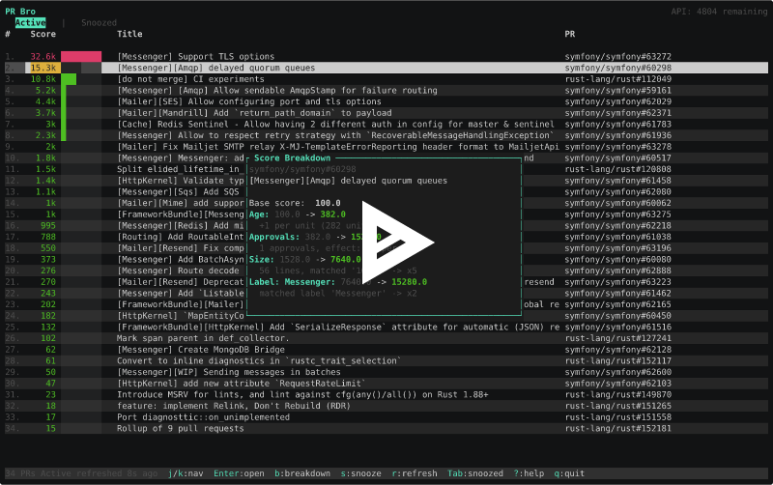Open PR rust-lang/rust#112049
The image size is (773, 485).
coord(617,79)
